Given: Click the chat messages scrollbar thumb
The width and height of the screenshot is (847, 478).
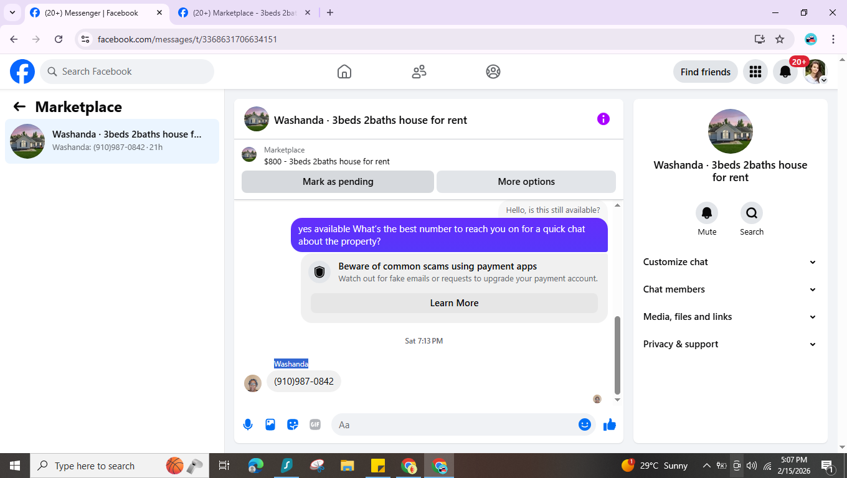Looking at the screenshot, I should (x=617, y=355).
